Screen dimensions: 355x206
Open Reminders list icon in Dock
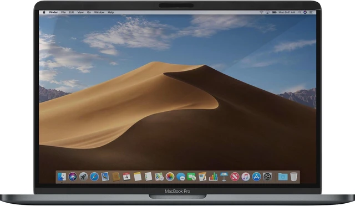[148, 177]
